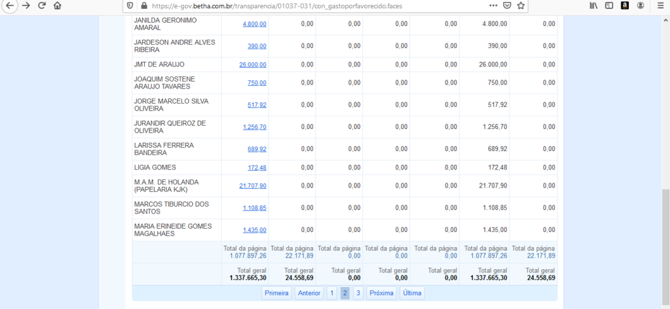Open page actions three-dot menu

(493, 6)
